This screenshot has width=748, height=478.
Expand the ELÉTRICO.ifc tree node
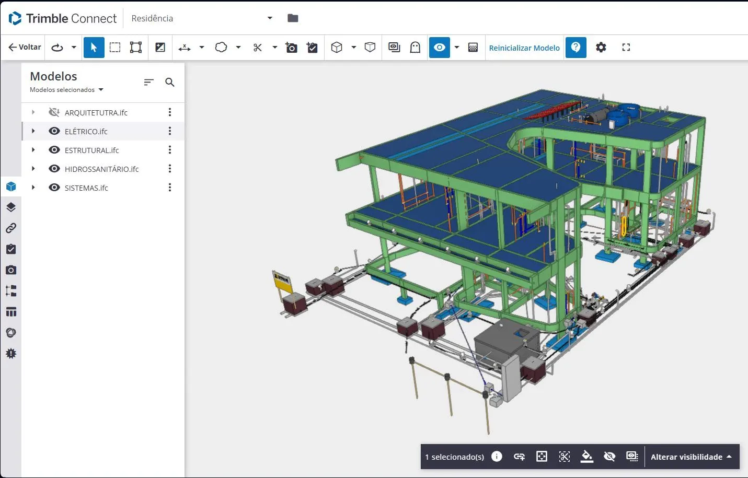coord(33,131)
